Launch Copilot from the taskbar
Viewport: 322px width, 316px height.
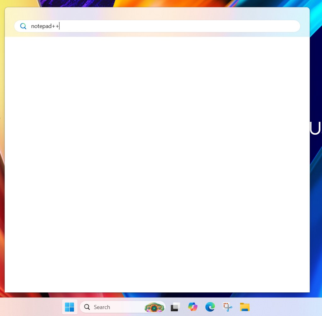pos(193,307)
